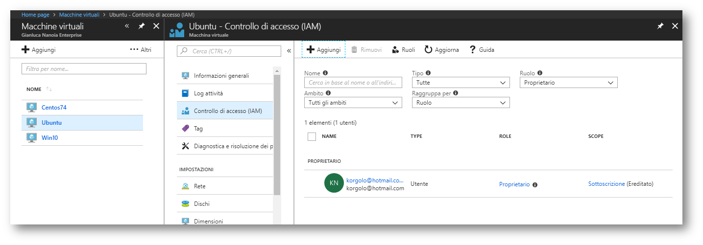Click the info icon beside Proprietario role
The height and width of the screenshot is (245, 703).
coord(535,185)
